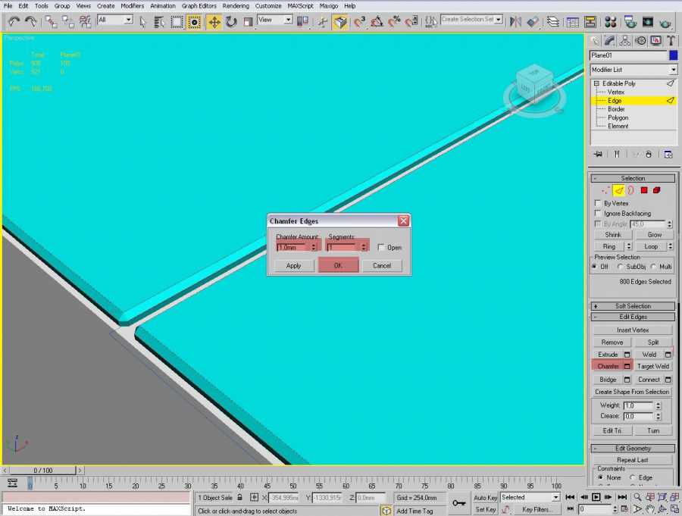Screen dimensions: 682x516
Task: Click the Pin Stack icon
Action: point(598,154)
